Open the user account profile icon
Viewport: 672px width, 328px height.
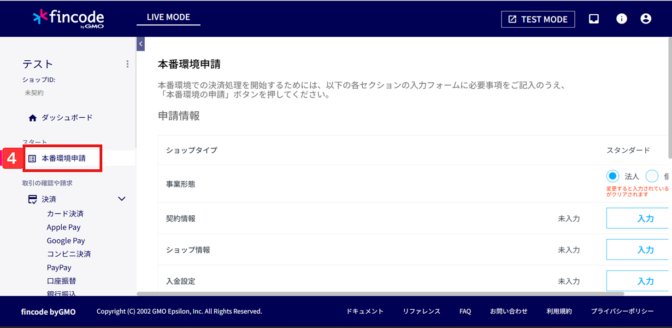point(646,19)
